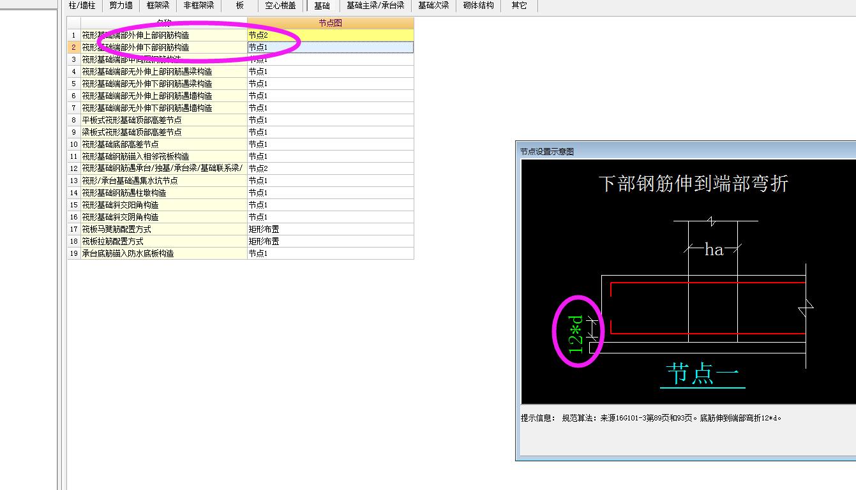
Task: Select the 基础 tab
Action: tap(322, 6)
